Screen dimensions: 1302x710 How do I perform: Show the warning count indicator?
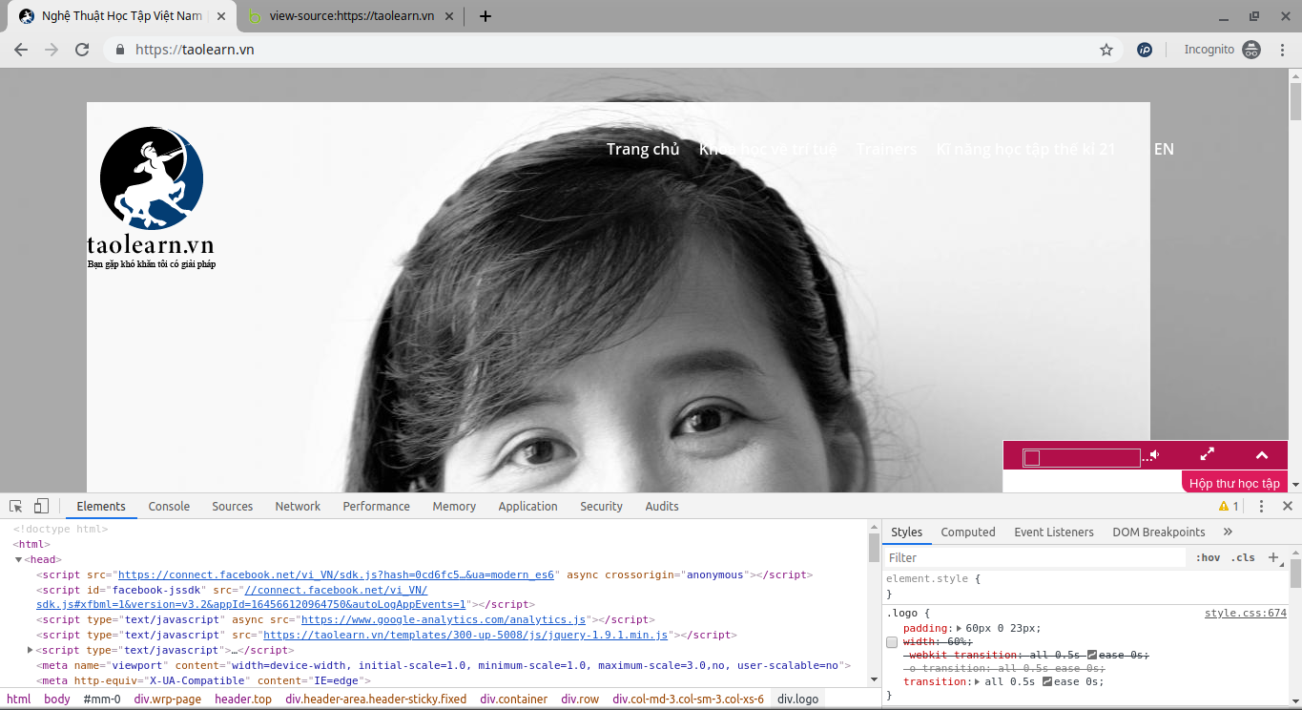point(1229,506)
